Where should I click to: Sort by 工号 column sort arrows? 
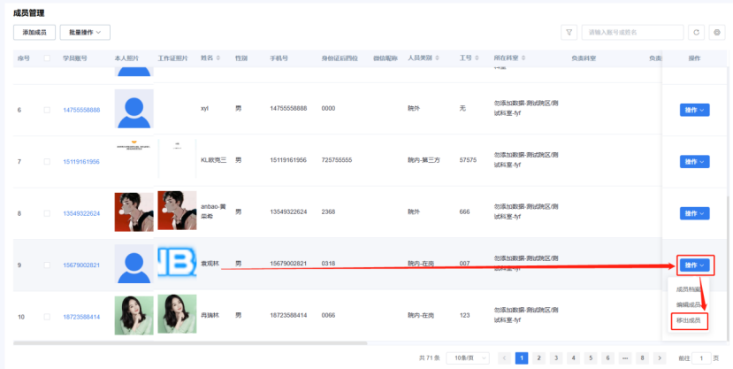[x=477, y=58]
